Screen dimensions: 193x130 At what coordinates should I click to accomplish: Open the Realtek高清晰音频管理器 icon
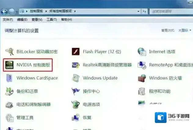pyautogui.click(x=76, y=65)
